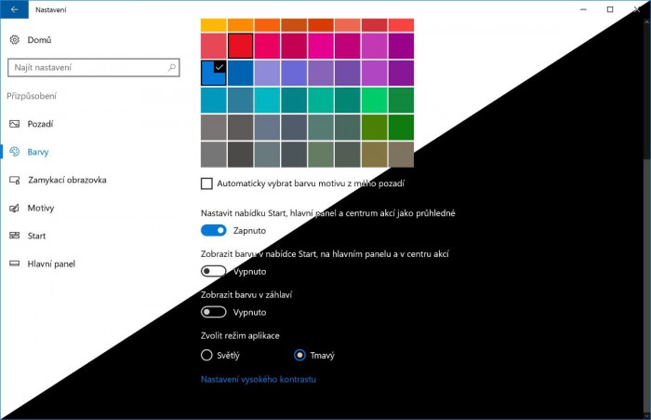Turn on Zobrazit barvu v záhlaví toggle

click(214, 312)
